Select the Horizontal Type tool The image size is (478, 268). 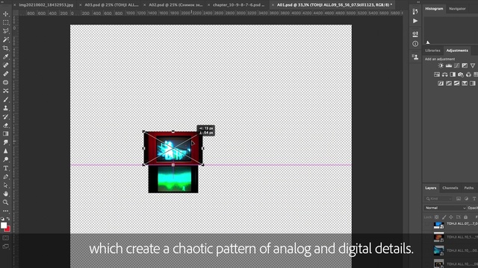coord(5,168)
